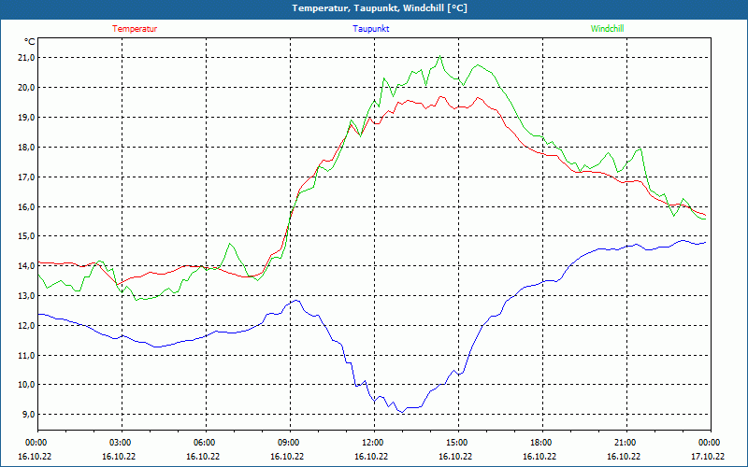Click the 21,0 y-axis value
This screenshot has width=748, height=467.
click(x=26, y=58)
